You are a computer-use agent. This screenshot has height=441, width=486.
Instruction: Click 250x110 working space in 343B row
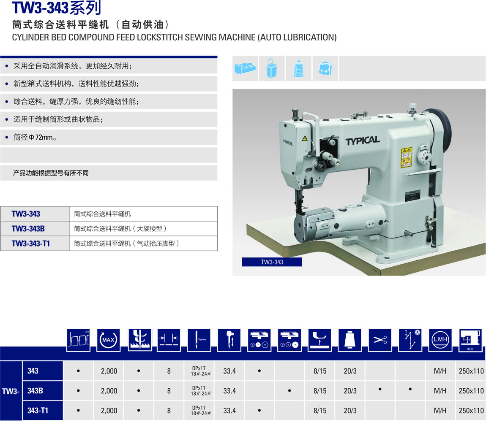point(471,391)
